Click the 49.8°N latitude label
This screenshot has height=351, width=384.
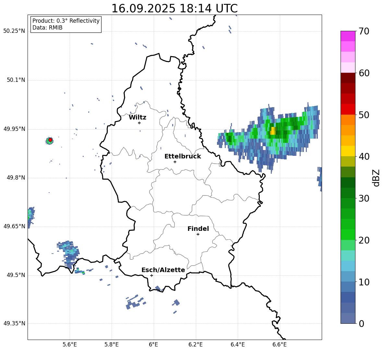click(x=16, y=178)
